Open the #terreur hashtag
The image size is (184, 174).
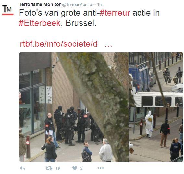click(115, 13)
